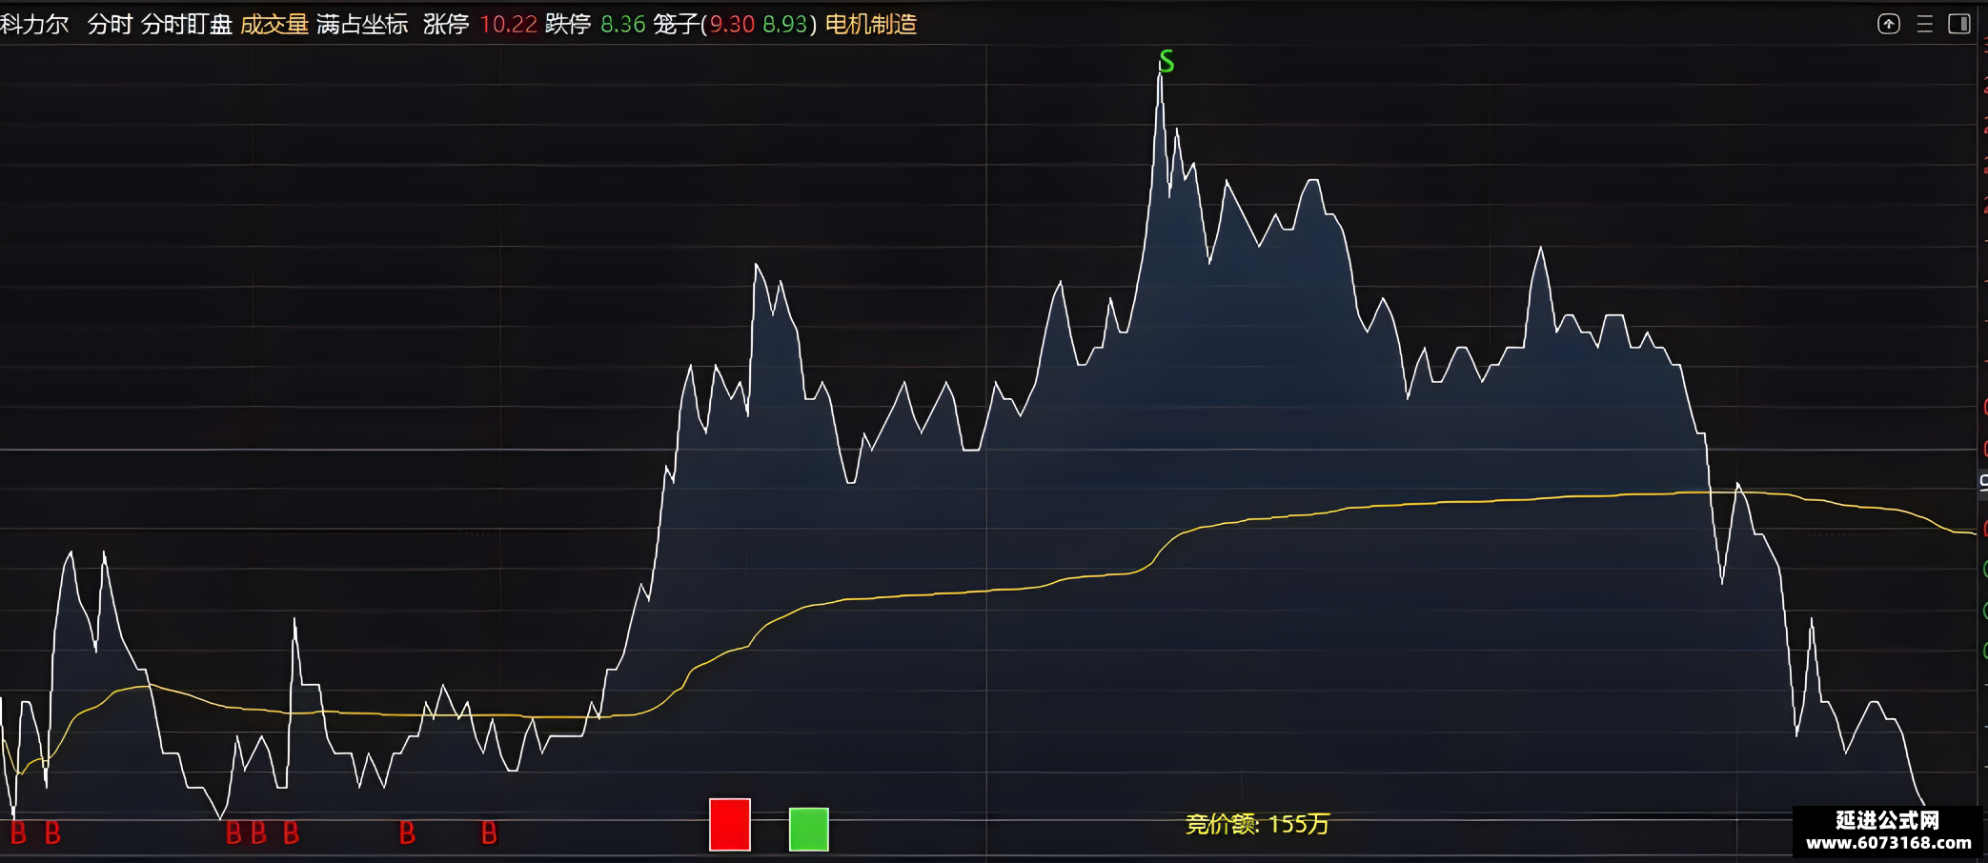Select the green square indicator block

pyautogui.click(x=809, y=829)
